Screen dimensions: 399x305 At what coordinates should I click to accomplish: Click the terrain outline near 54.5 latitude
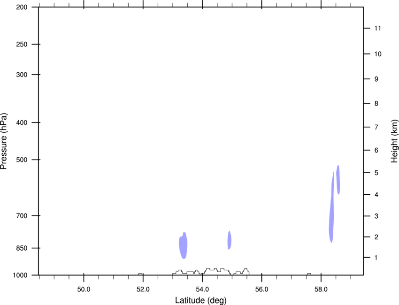tap(211, 271)
